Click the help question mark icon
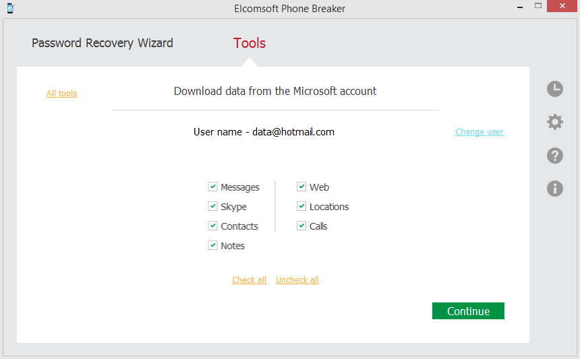 pos(554,156)
